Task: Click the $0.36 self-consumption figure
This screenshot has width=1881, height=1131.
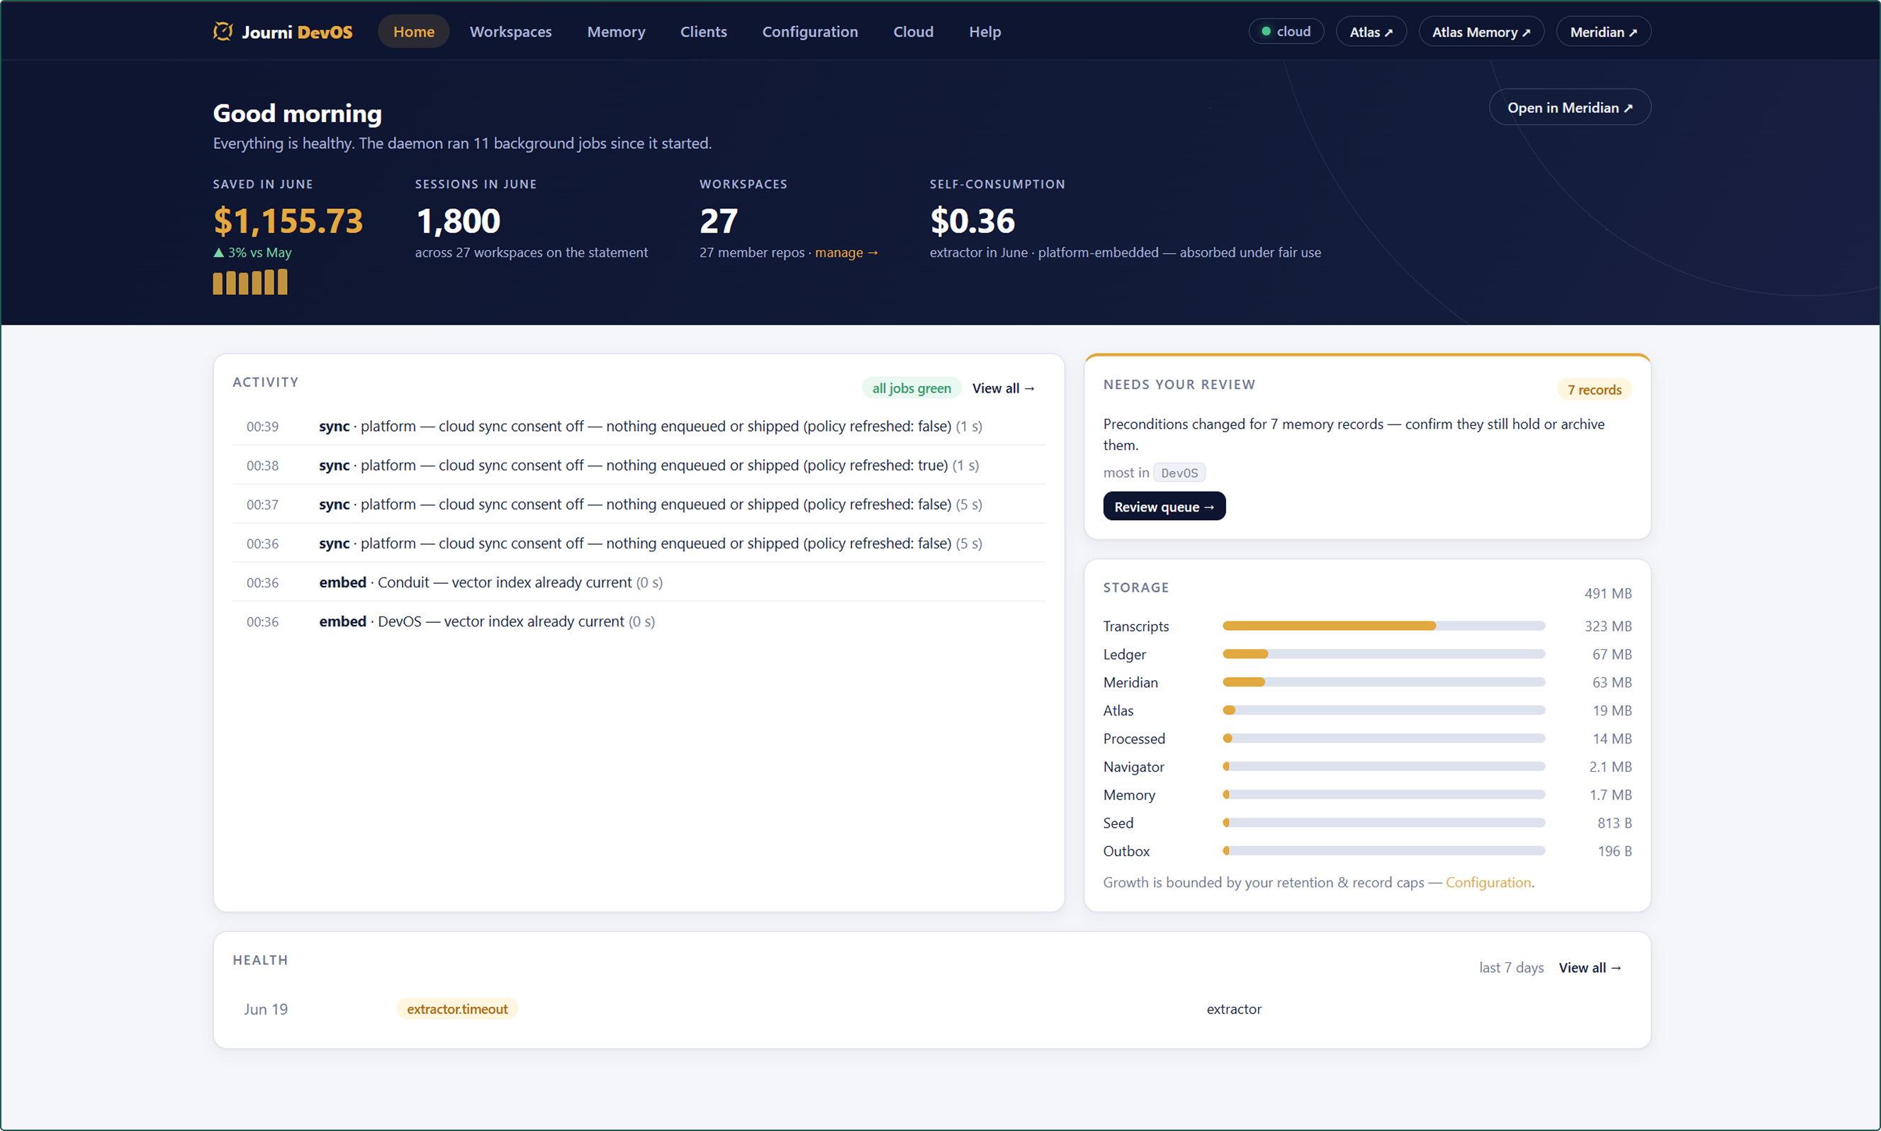Action: coord(972,221)
